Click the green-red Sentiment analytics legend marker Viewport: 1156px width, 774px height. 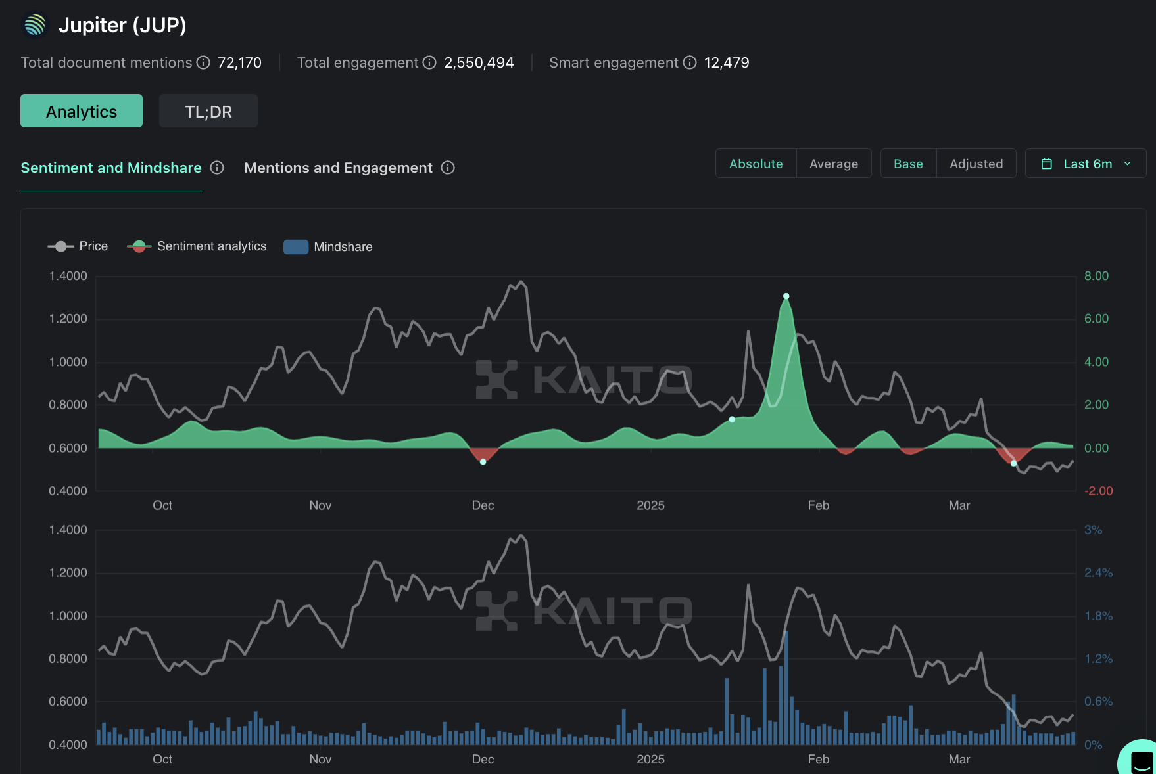pyautogui.click(x=139, y=246)
